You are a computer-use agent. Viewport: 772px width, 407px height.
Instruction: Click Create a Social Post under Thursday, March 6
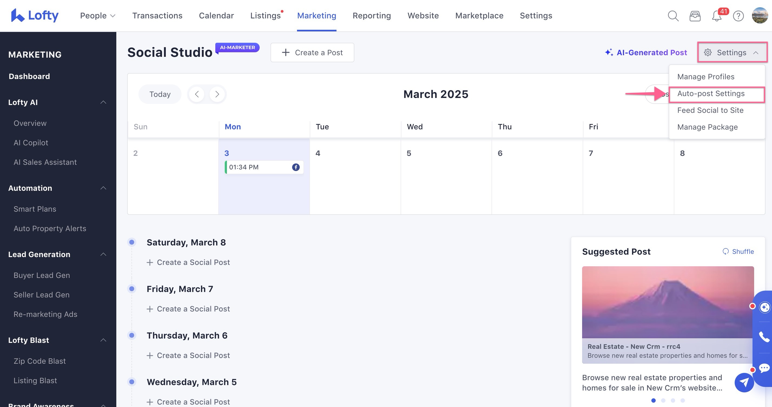pyautogui.click(x=188, y=355)
